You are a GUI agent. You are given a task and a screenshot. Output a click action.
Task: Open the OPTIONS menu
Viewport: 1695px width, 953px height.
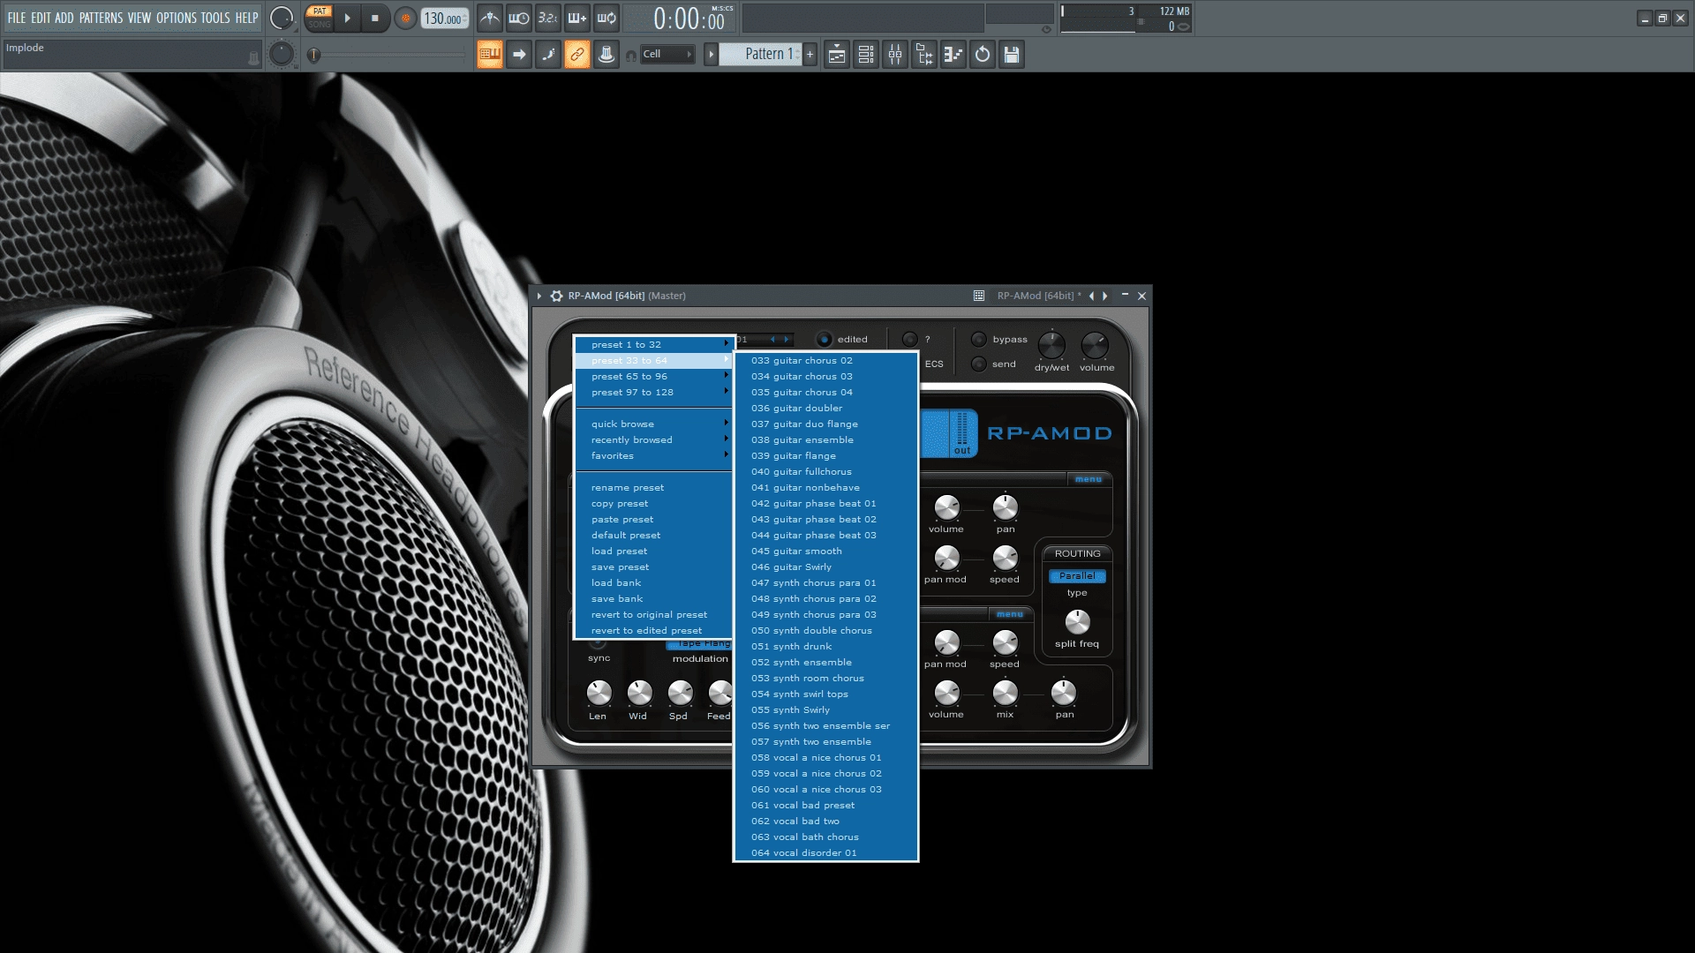tap(177, 18)
